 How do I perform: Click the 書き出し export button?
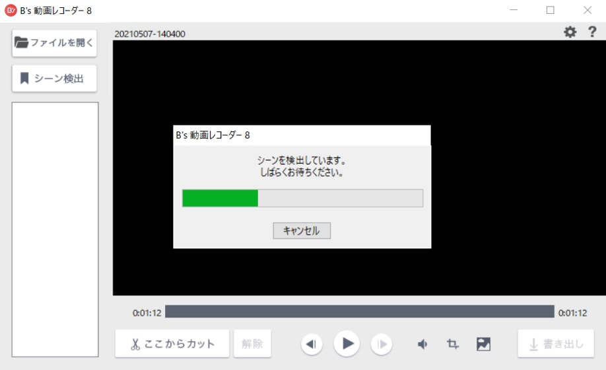[556, 344]
